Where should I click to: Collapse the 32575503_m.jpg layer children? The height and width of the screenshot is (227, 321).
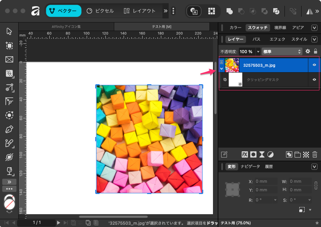click(222, 69)
